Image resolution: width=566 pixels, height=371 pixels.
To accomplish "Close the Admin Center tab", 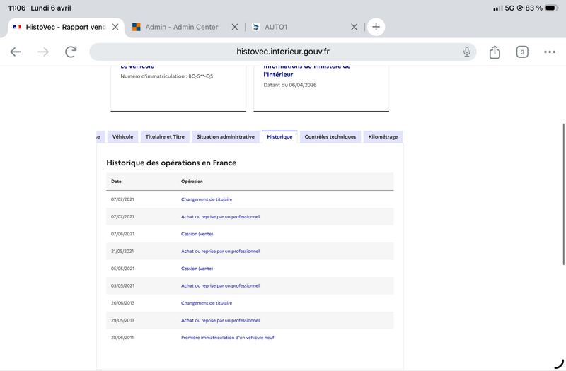I will click(235, 27).
